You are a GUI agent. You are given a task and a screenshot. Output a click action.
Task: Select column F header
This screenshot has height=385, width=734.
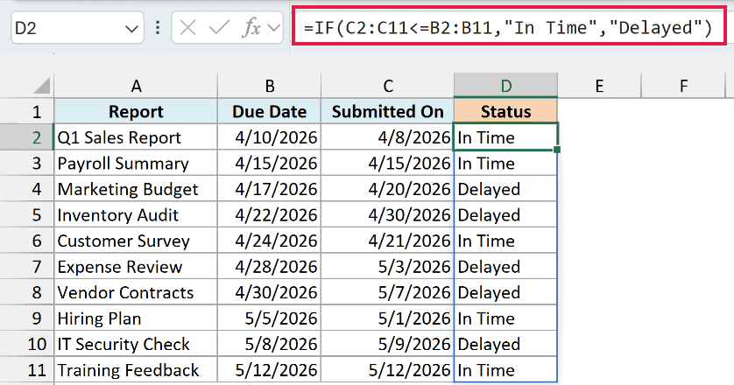point(683,86)
